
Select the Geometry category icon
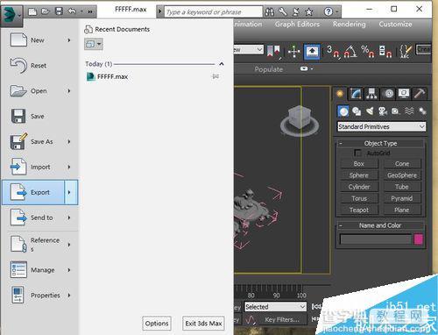(x=343, y=111)
